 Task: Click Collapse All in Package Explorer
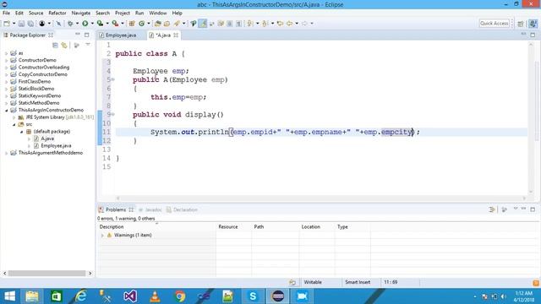[55, 45]
